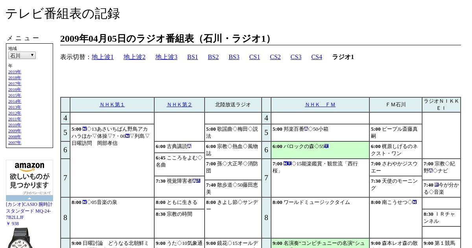Viewport: 472px width, 248px height.
Task: Open the 2012年 archive link
Action: pyautogui.click(x=15, y=113)
